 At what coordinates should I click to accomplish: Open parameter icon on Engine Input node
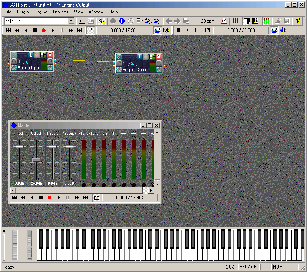click(x=43, y=55)
